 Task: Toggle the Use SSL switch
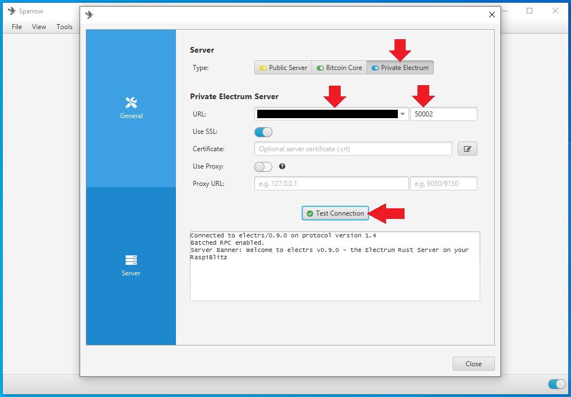(263, 132)
